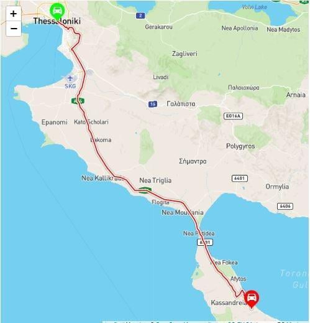Click the blue route 15 shield
Screen dimensions: 310x323
(153, 104)
